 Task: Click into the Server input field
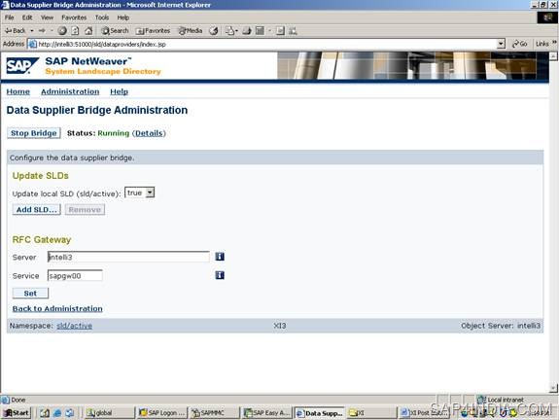pyautogui.click(x=128, y=257)
